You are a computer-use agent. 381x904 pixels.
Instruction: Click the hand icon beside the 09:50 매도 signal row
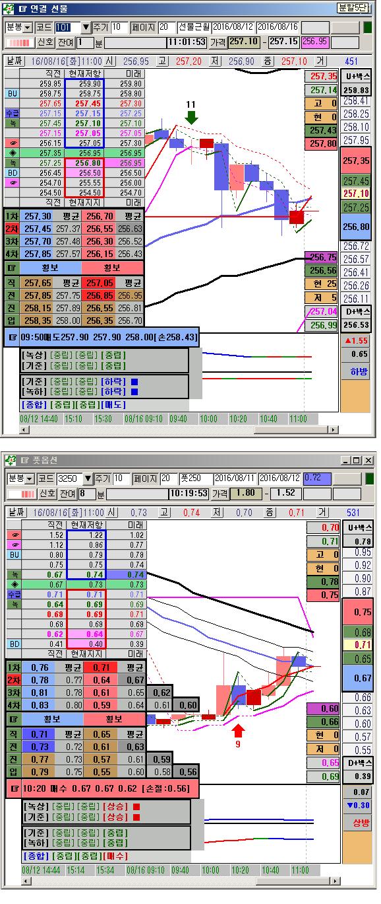pyautogui.click(x=12, y=338)
